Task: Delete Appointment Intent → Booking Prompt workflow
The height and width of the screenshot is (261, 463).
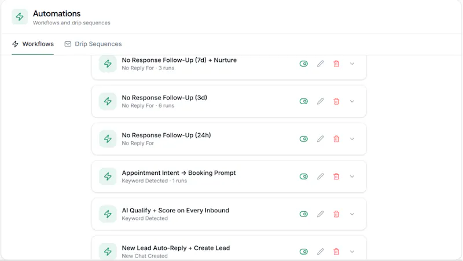Action: 336,177
